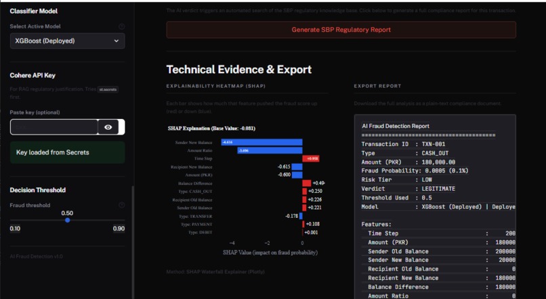Click the Technical Evidence & Export heading
Screen dimensions: 546x299
pyautogui.click(x=239, y=70)
